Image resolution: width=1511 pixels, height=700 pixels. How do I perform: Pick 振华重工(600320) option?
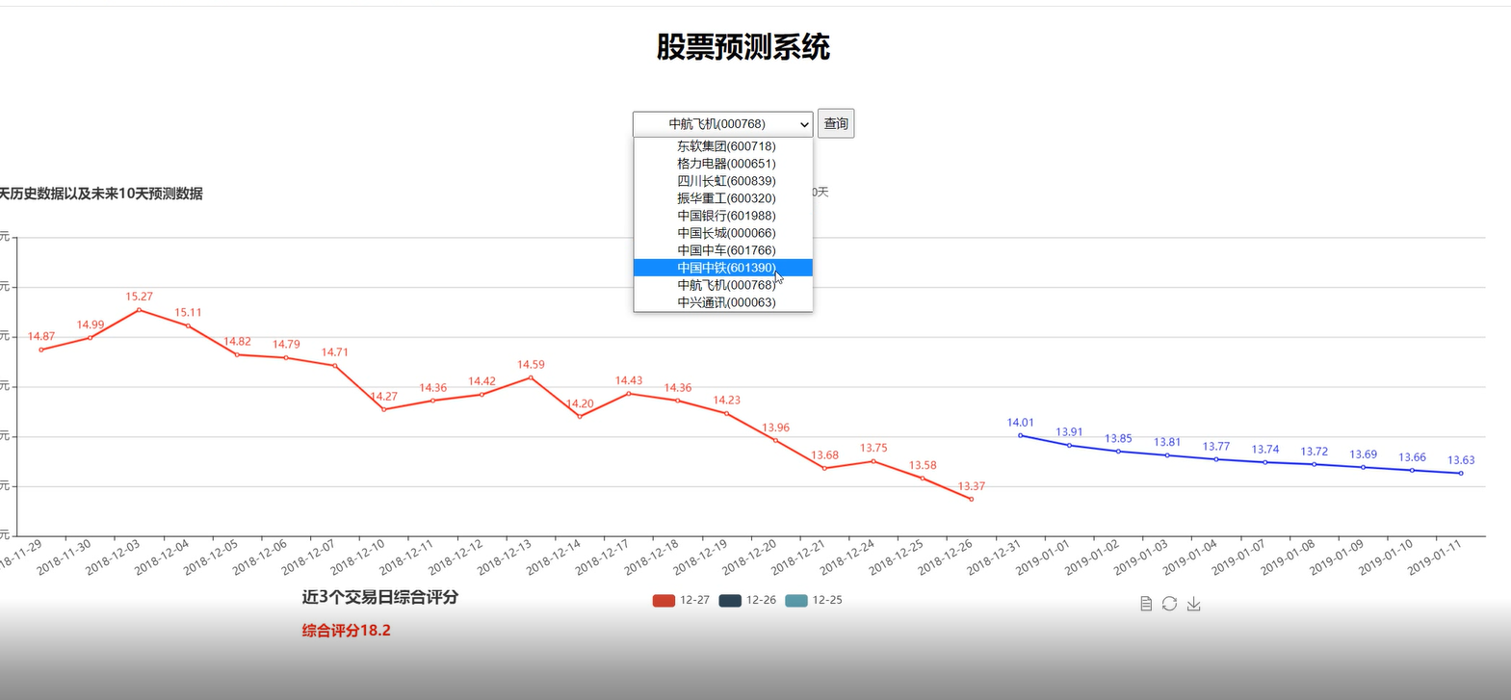coord(723,198)
